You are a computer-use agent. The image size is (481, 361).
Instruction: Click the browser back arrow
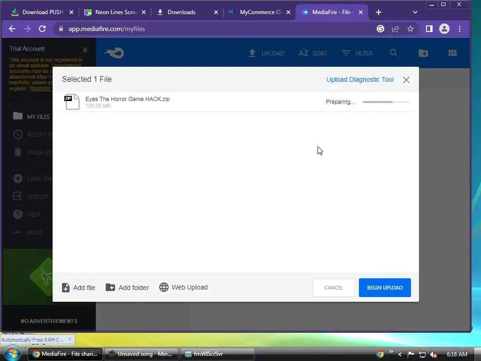click(12, 29)
